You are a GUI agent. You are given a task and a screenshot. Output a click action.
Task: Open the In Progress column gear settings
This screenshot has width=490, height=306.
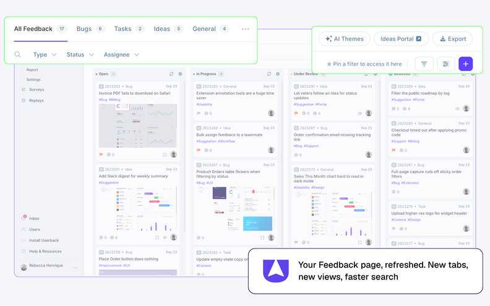[278, 74]
